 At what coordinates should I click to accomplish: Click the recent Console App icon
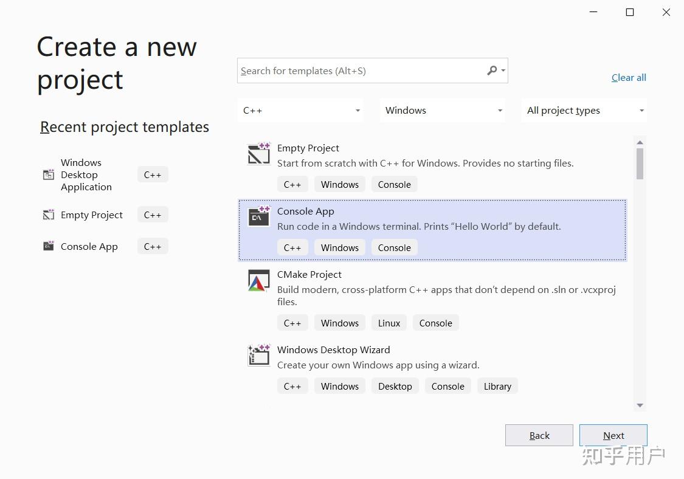pyautogui.click(x=49, y=246)
